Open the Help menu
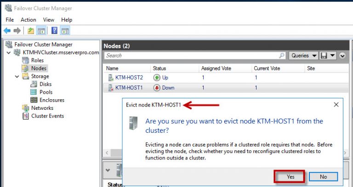The image size is (353, 187). (x=67, y=20)
